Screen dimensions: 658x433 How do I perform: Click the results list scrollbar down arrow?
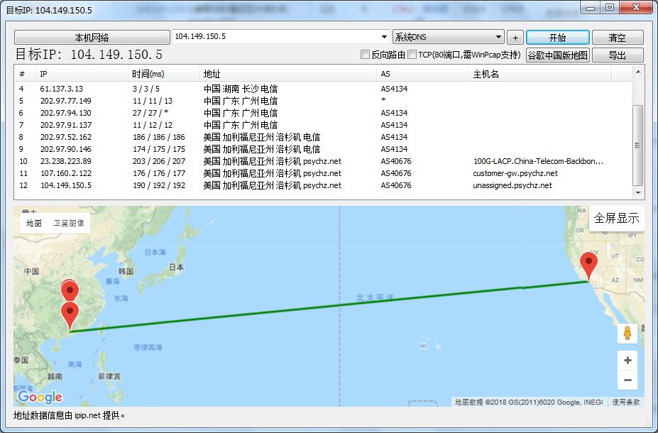click(637, 193)
